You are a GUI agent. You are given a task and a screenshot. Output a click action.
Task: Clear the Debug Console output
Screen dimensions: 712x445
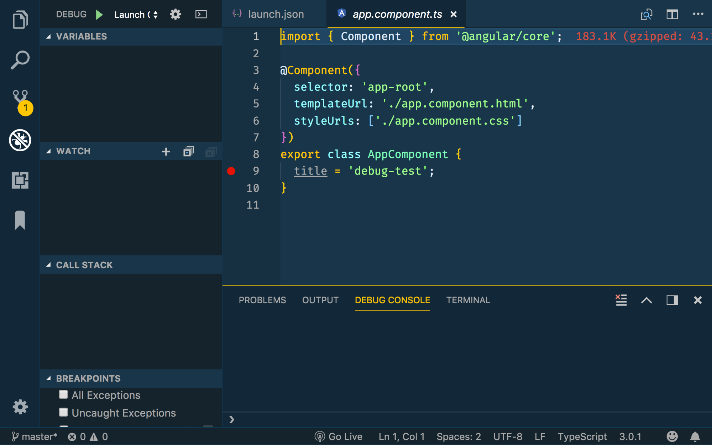click(x=621, y=300)
